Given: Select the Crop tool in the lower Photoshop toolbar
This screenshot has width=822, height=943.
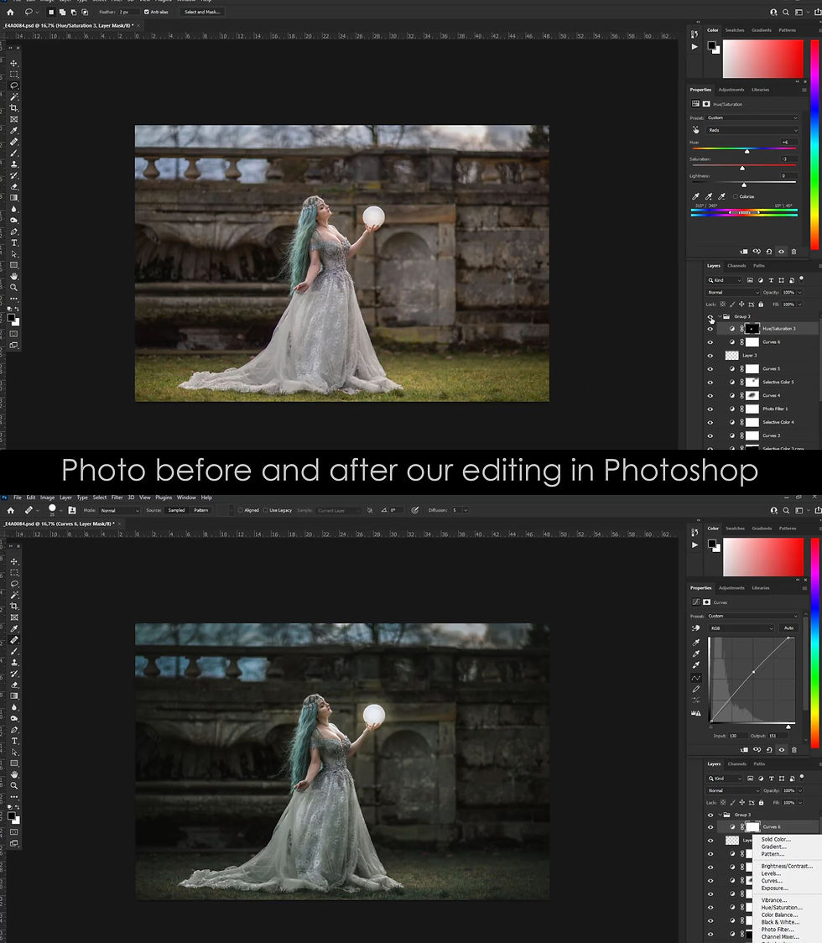Looking at the screenshot, I should point(13,607).
